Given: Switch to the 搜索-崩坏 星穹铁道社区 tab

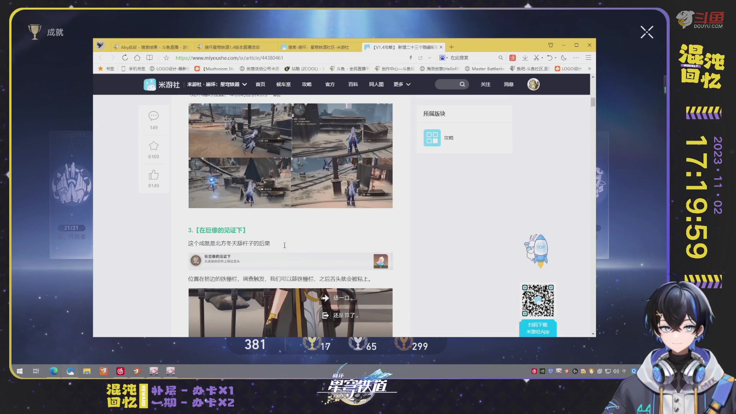Looking at the screenshot, I should click(320, 47).
